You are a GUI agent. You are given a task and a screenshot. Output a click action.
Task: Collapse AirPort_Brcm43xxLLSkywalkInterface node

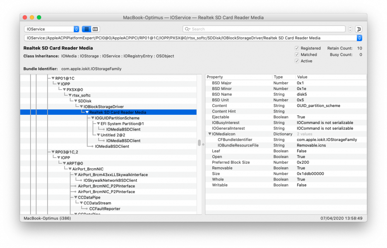(75, 174)
